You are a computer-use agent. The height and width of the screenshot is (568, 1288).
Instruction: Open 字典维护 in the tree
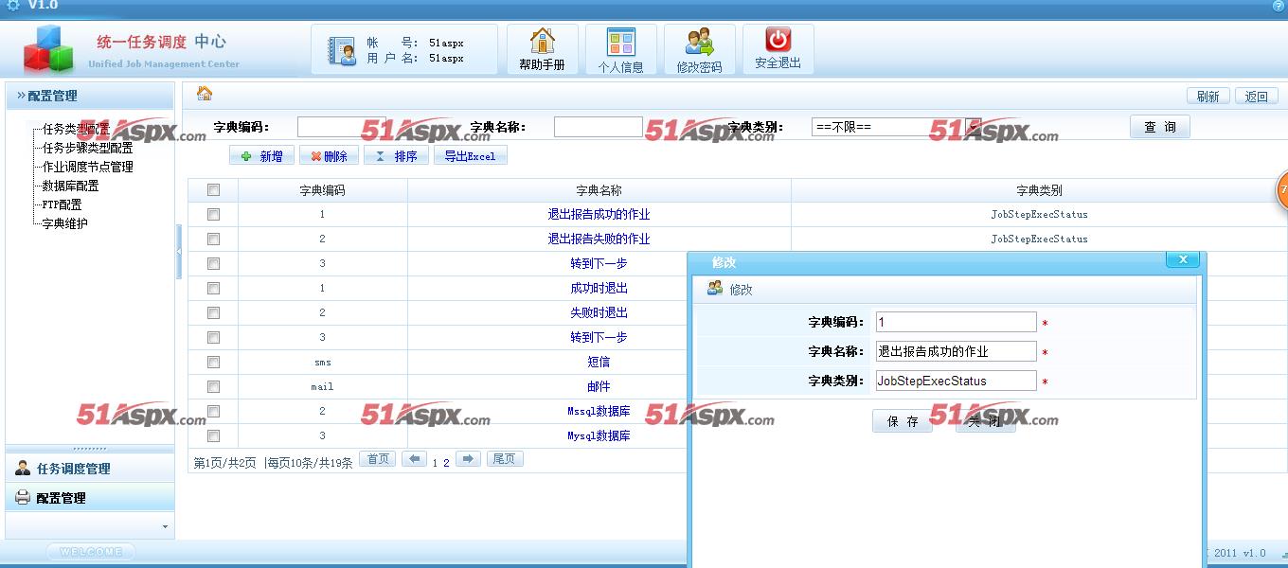point(64,223)
